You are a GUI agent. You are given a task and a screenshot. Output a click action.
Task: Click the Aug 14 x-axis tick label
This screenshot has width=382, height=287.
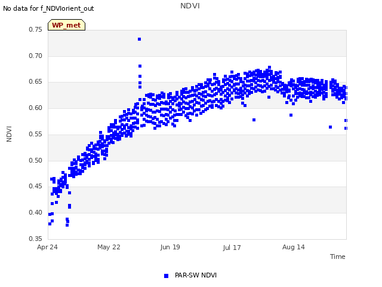(293, 247)
